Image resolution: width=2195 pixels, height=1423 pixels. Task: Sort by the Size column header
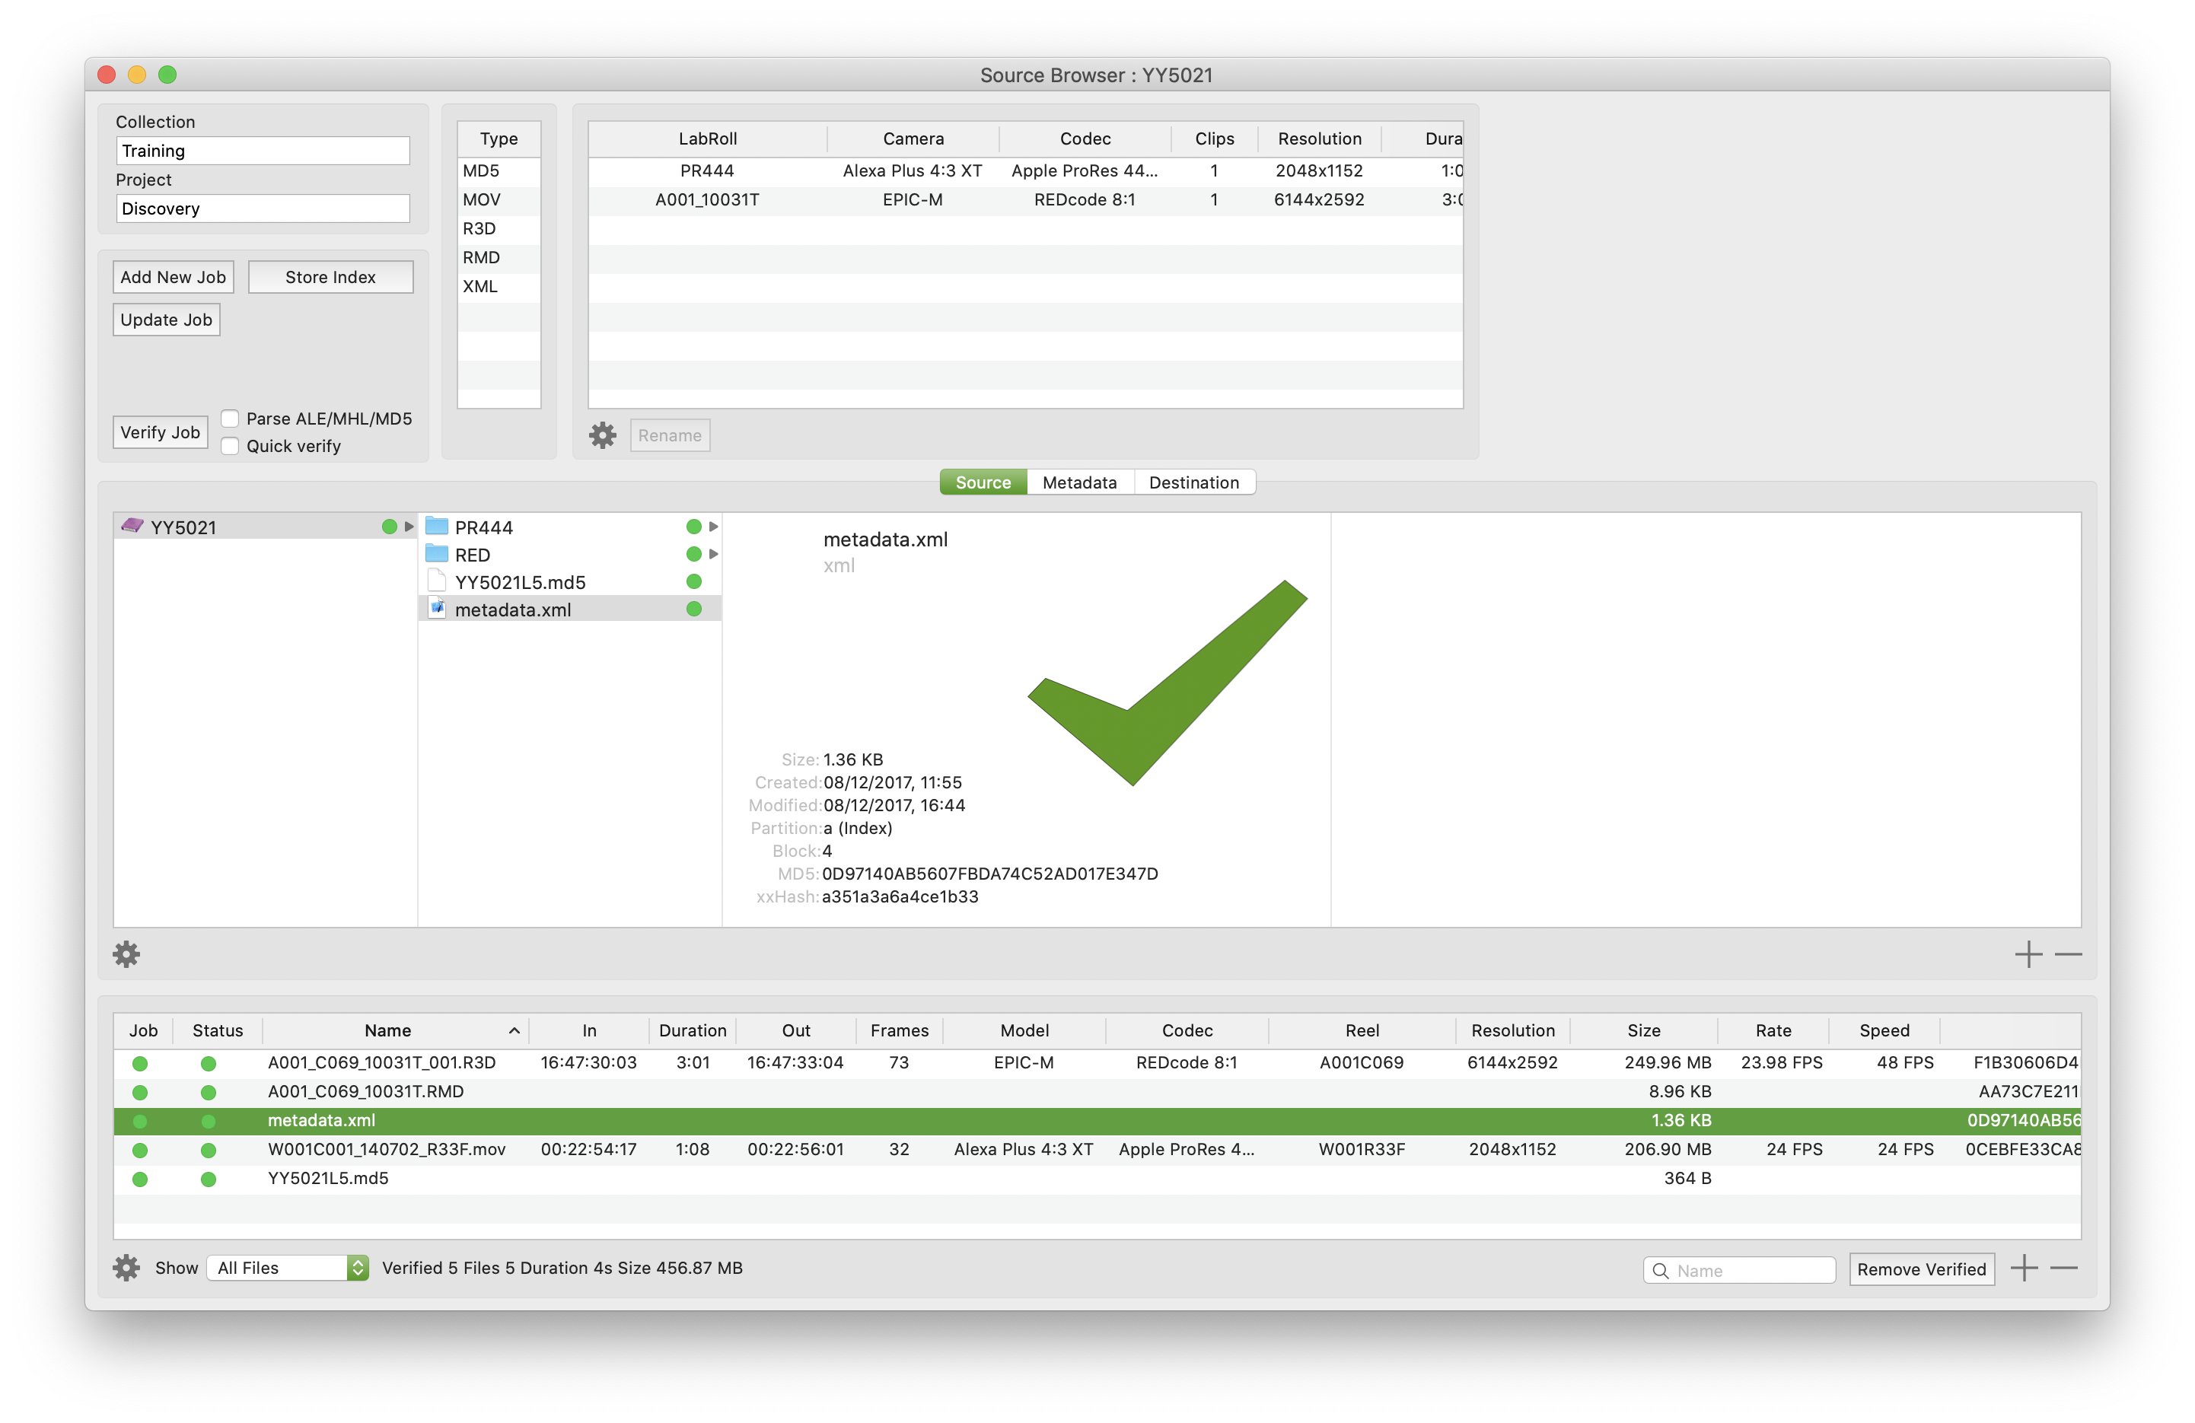click(1643, 1030)
